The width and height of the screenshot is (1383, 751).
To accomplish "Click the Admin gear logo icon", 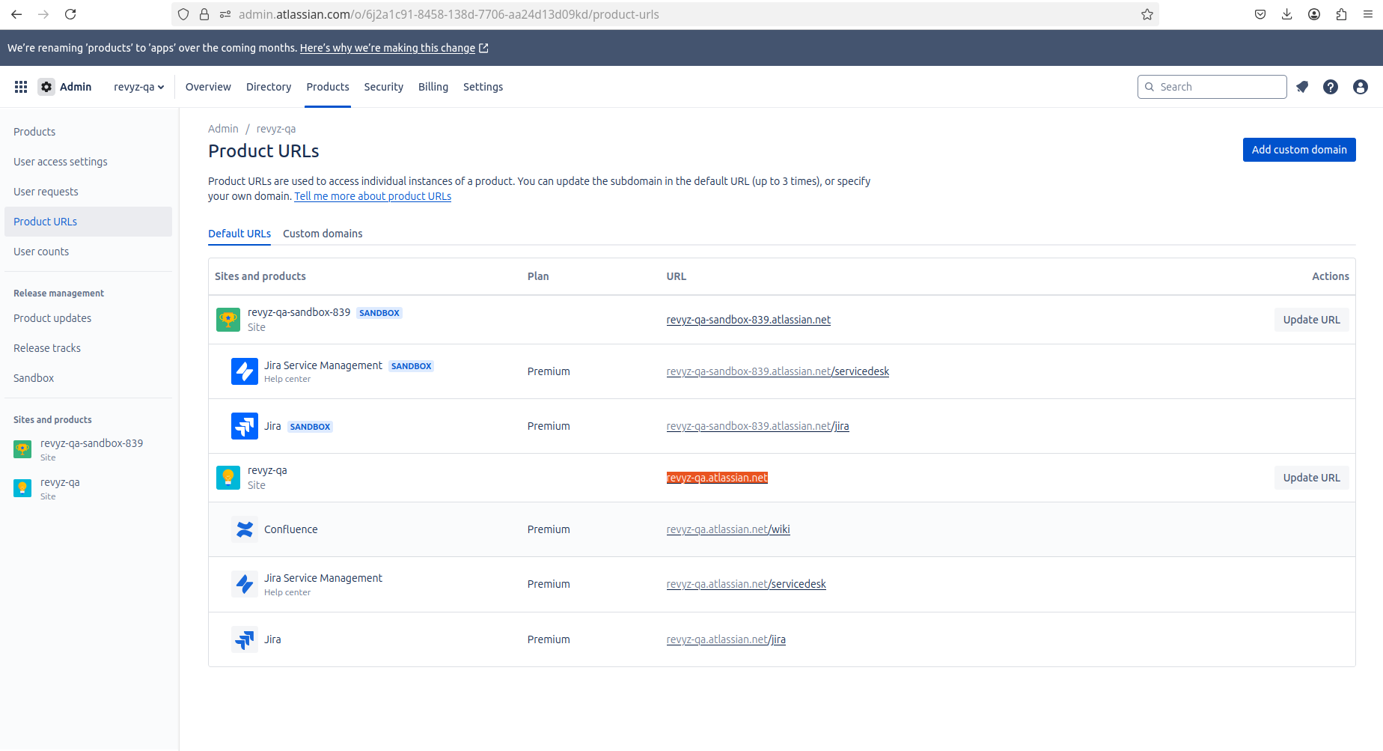I will tap(46, 87).
